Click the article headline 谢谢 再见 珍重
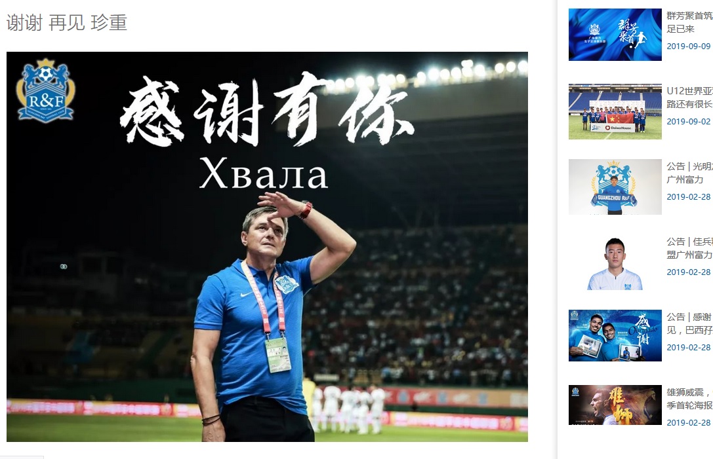The height and width of the screenshot is (459, 713). [x=67, y=23]
